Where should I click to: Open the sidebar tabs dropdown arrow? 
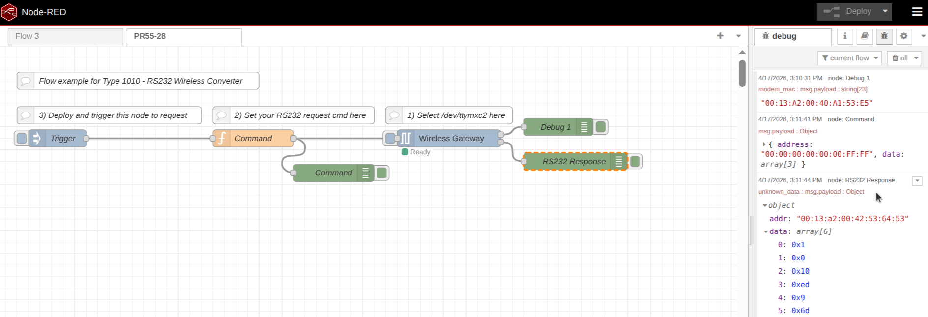click(x=923, y=36)
